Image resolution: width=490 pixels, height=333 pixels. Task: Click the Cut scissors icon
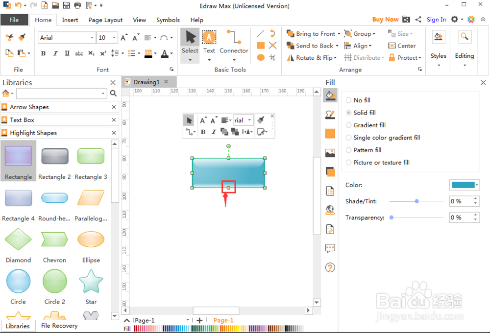coord(9,38)
